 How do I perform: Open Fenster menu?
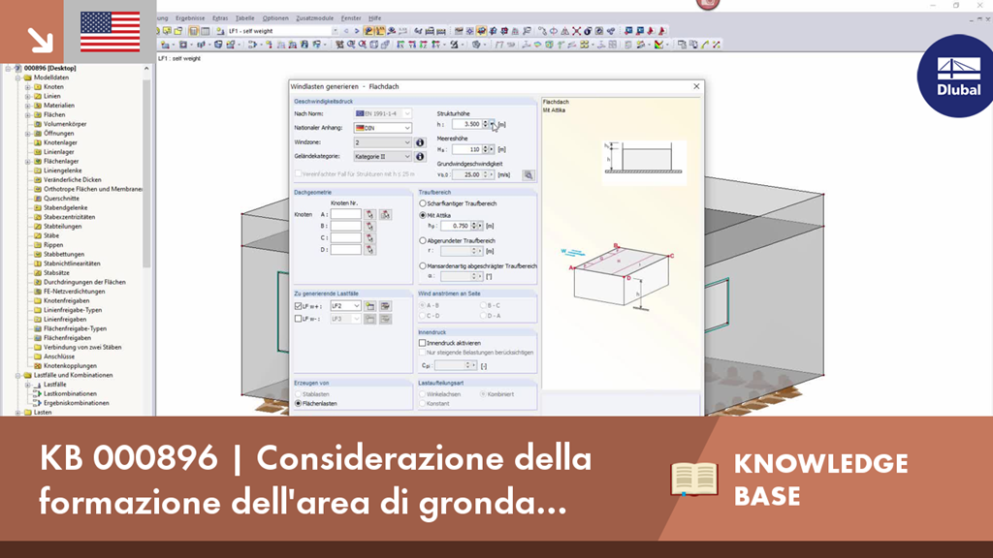pyautogui.click(x=351, y=18)
